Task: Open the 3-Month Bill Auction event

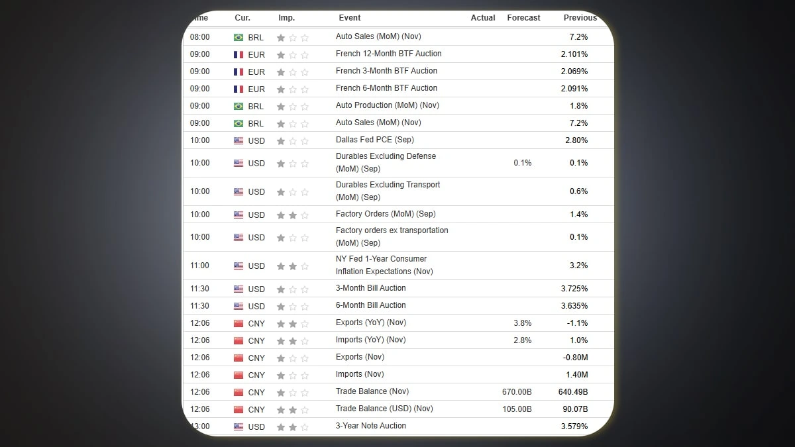Action: [x=370, y=288]
